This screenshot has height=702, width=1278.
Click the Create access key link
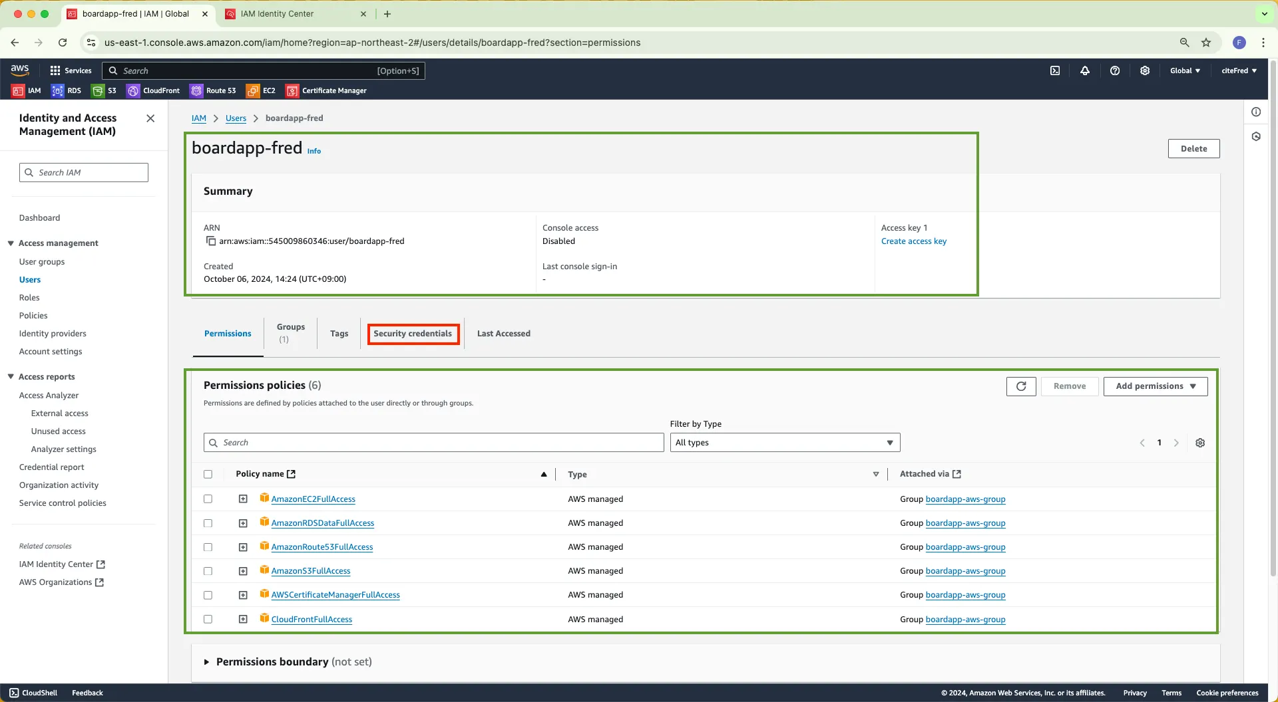(x=914, y=241)
